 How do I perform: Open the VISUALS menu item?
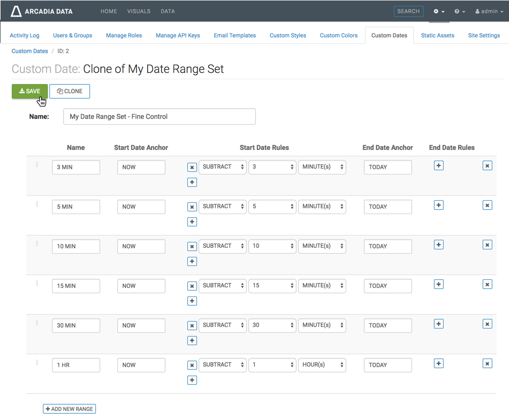point(139,11)
